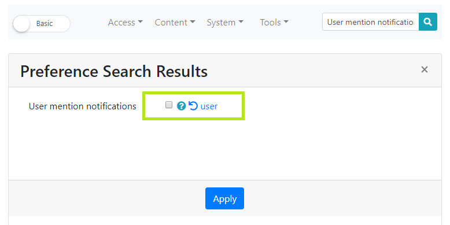Screen dimensions: 450x225
Task: Reset preference with the undo arrow icon
Action: (x=193, y=106)
